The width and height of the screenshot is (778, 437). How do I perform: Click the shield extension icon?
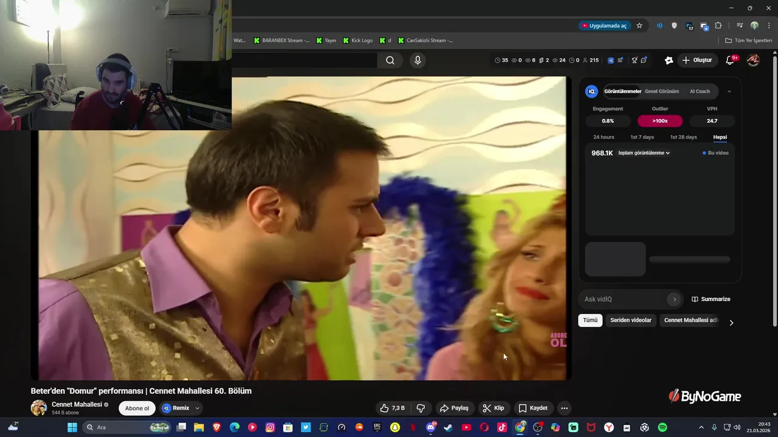point(674,25)
